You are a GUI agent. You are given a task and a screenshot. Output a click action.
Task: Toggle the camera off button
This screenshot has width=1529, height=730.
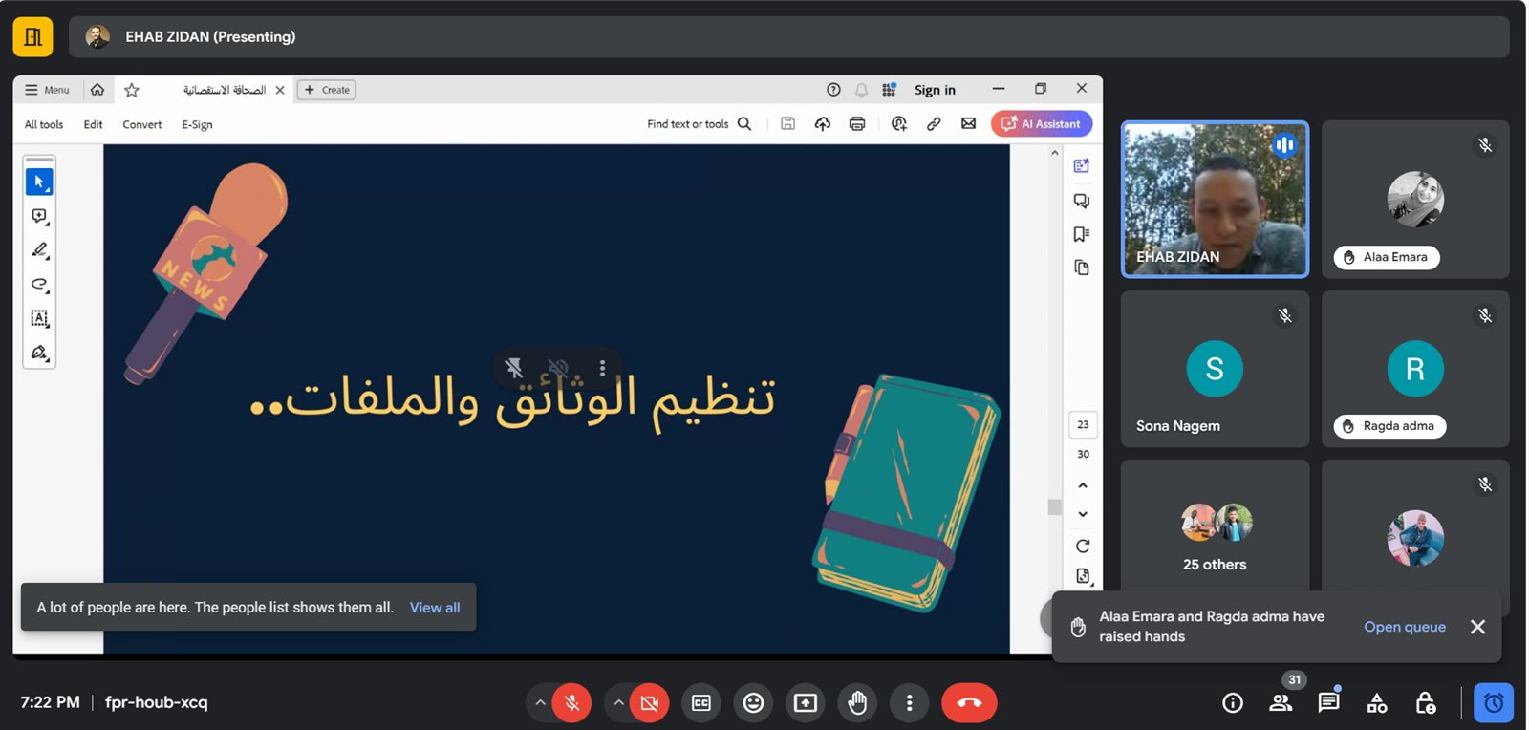(649, 703)
